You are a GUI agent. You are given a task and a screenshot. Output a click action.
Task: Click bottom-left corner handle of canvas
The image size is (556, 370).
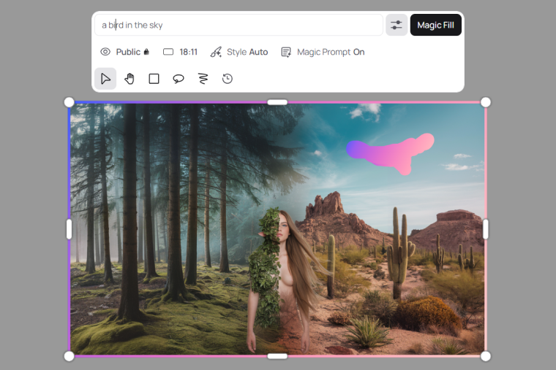click(69, 356)
